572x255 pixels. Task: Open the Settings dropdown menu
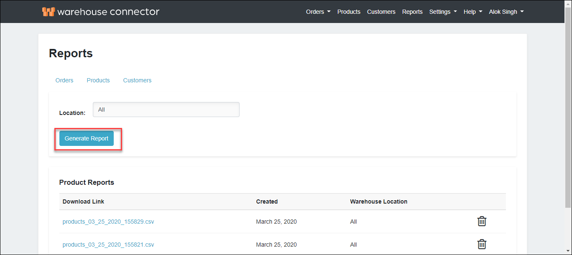pyautogui.click(x=443, y=12)
